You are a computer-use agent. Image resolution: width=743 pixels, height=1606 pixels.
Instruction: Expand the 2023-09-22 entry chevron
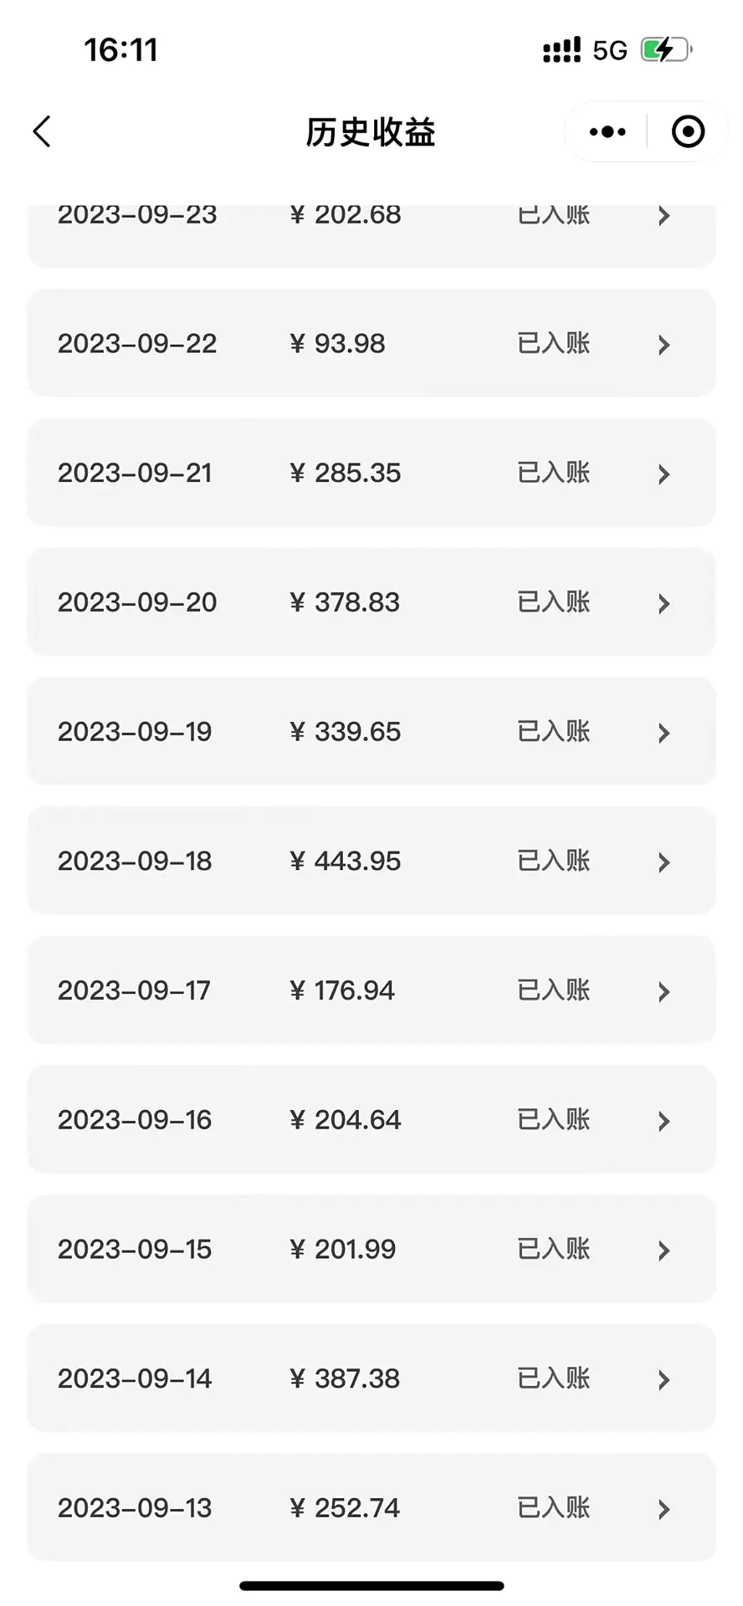(x=664, y=345)
